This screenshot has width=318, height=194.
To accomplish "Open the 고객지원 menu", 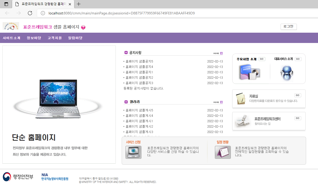I will [x=55, y=38].
